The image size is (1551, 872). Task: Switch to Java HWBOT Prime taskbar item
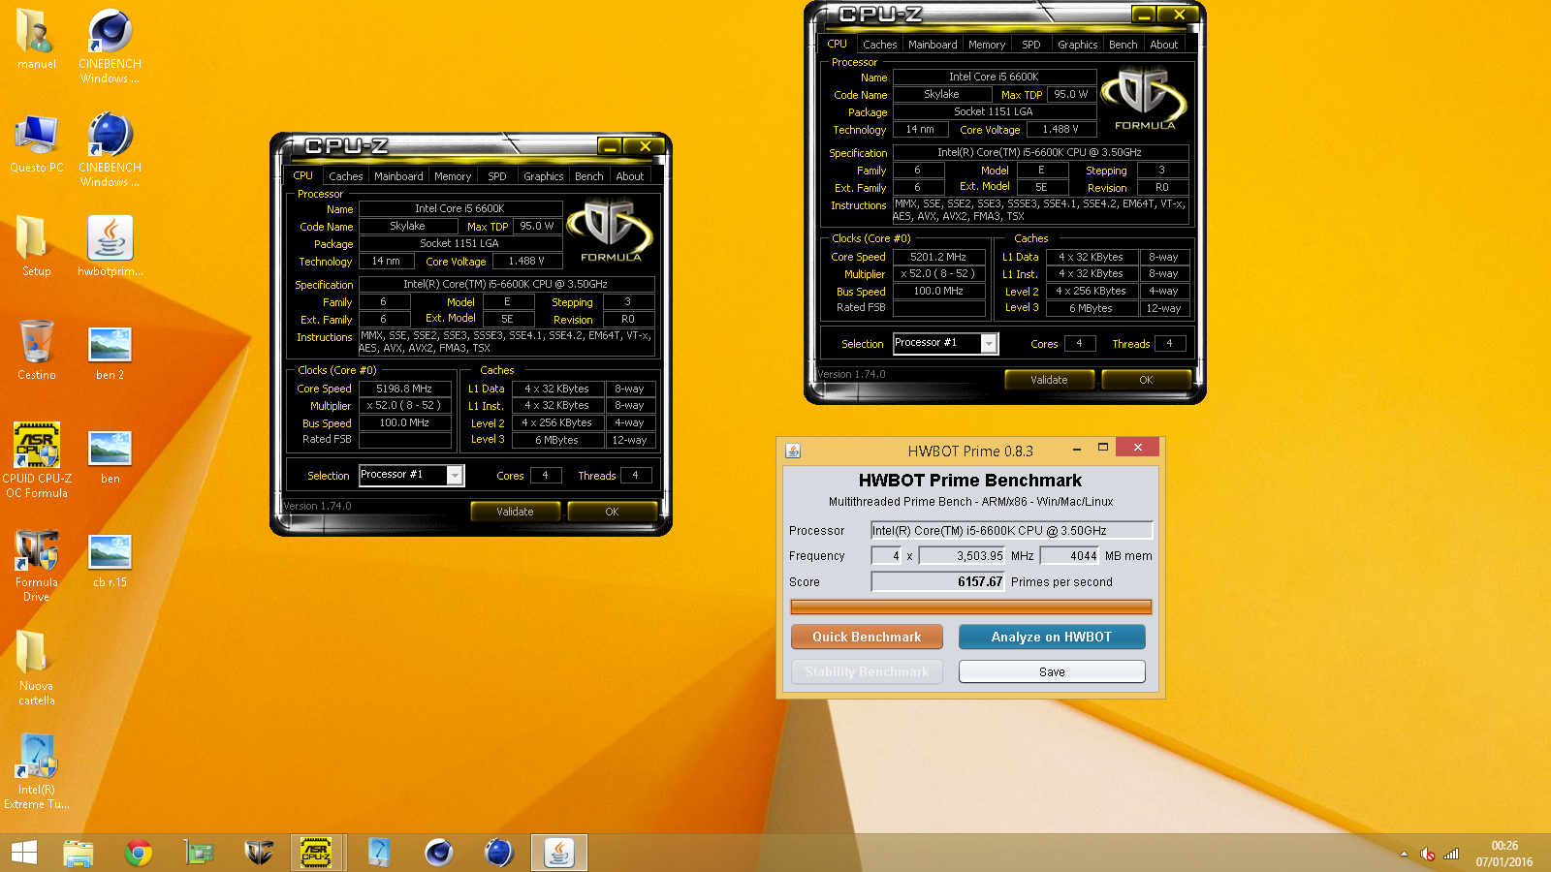[x=558, y=853]
